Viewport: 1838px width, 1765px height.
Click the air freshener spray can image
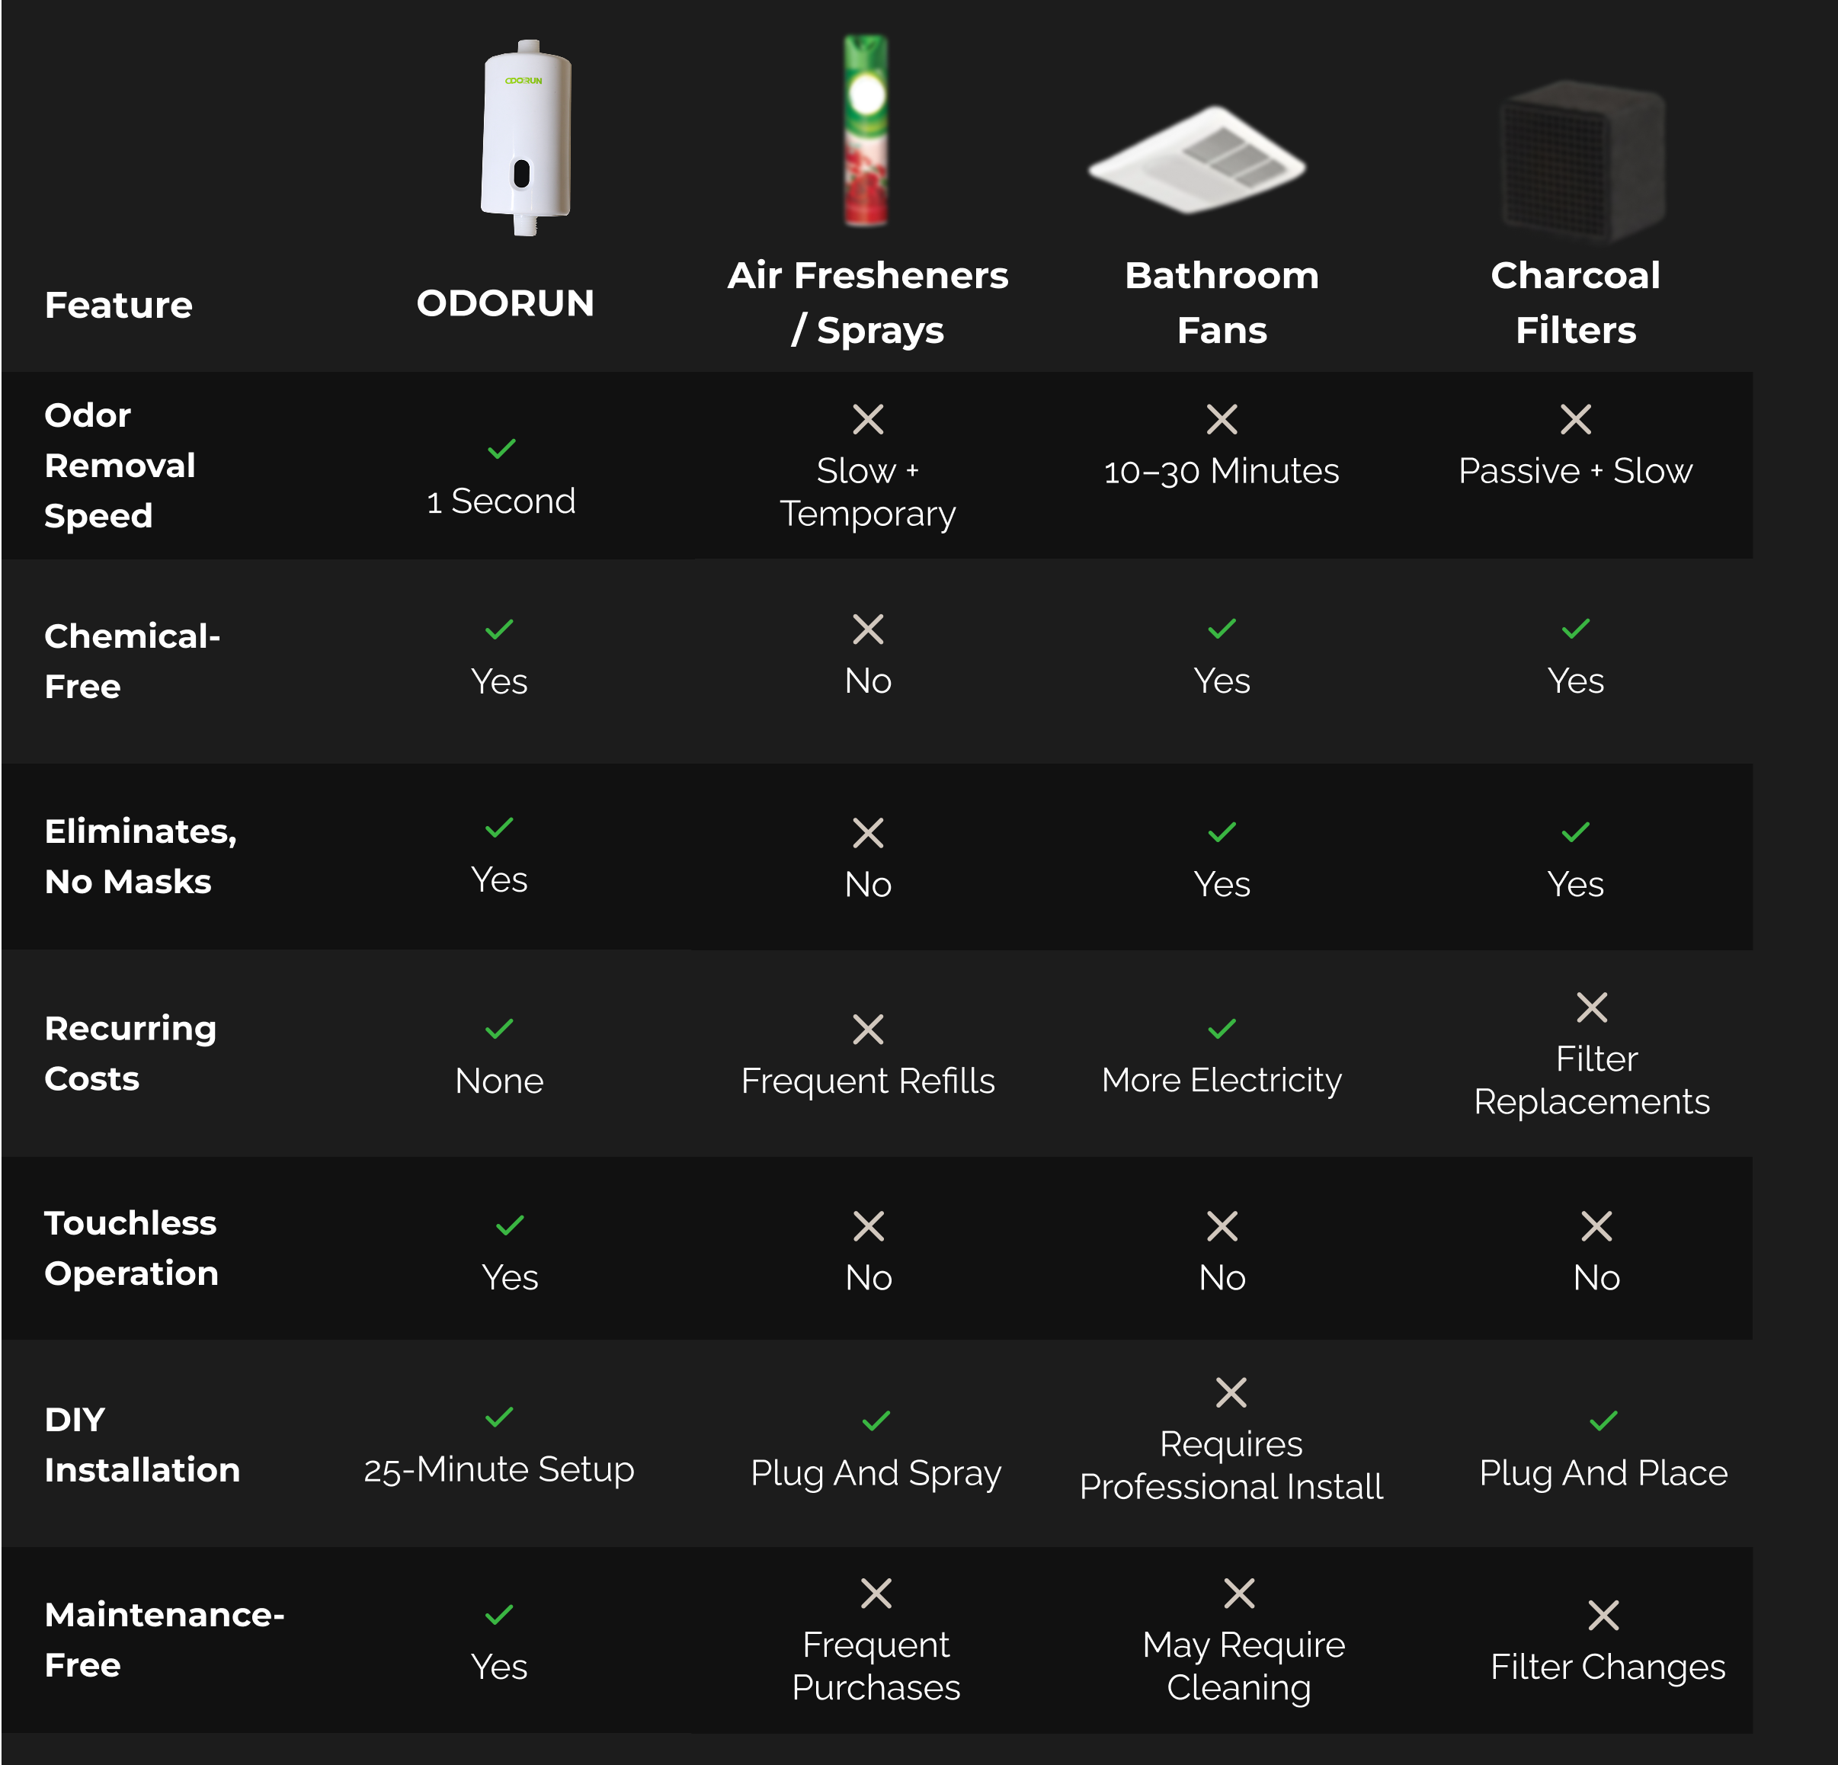866,130
